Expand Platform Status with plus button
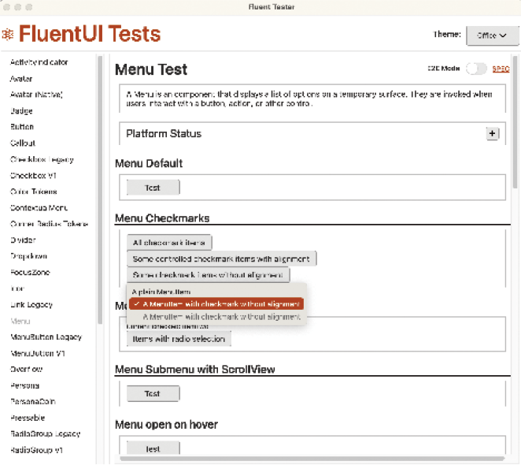 [x=492, y=133]
